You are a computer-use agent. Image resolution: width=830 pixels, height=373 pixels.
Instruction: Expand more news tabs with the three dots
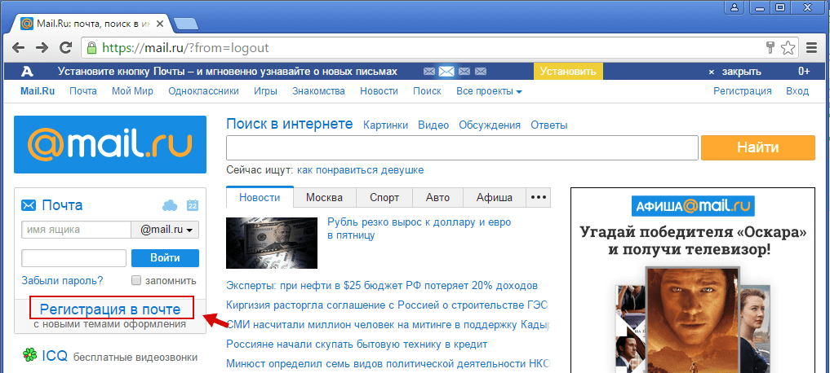(x=538, y=197)
